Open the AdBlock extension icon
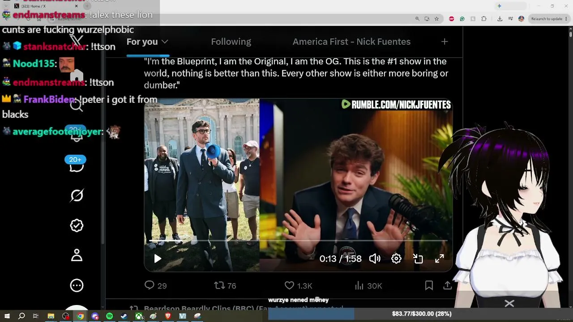Viewport: 573px width, 322px height. [451, 19]
